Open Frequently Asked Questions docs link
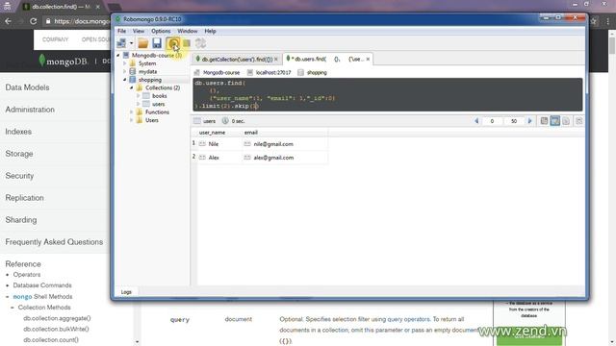616x346 pixels. (x=54, y=242)
